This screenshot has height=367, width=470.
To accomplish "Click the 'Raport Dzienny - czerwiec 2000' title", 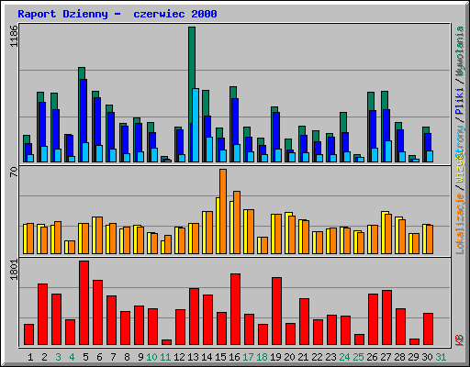I will [x=117, y=14].
